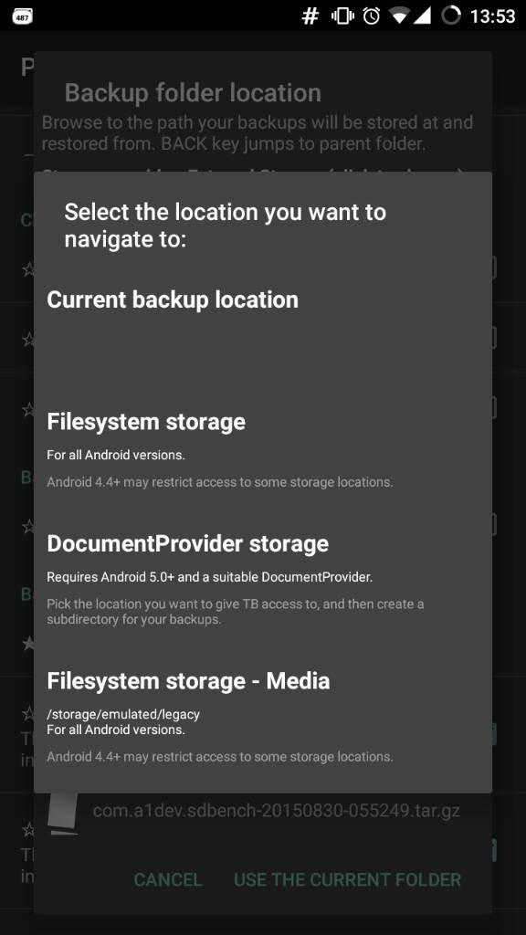Tap the vibrate mode status icon
The height and width of the screenshot is (935, 526).
point(343,16)
